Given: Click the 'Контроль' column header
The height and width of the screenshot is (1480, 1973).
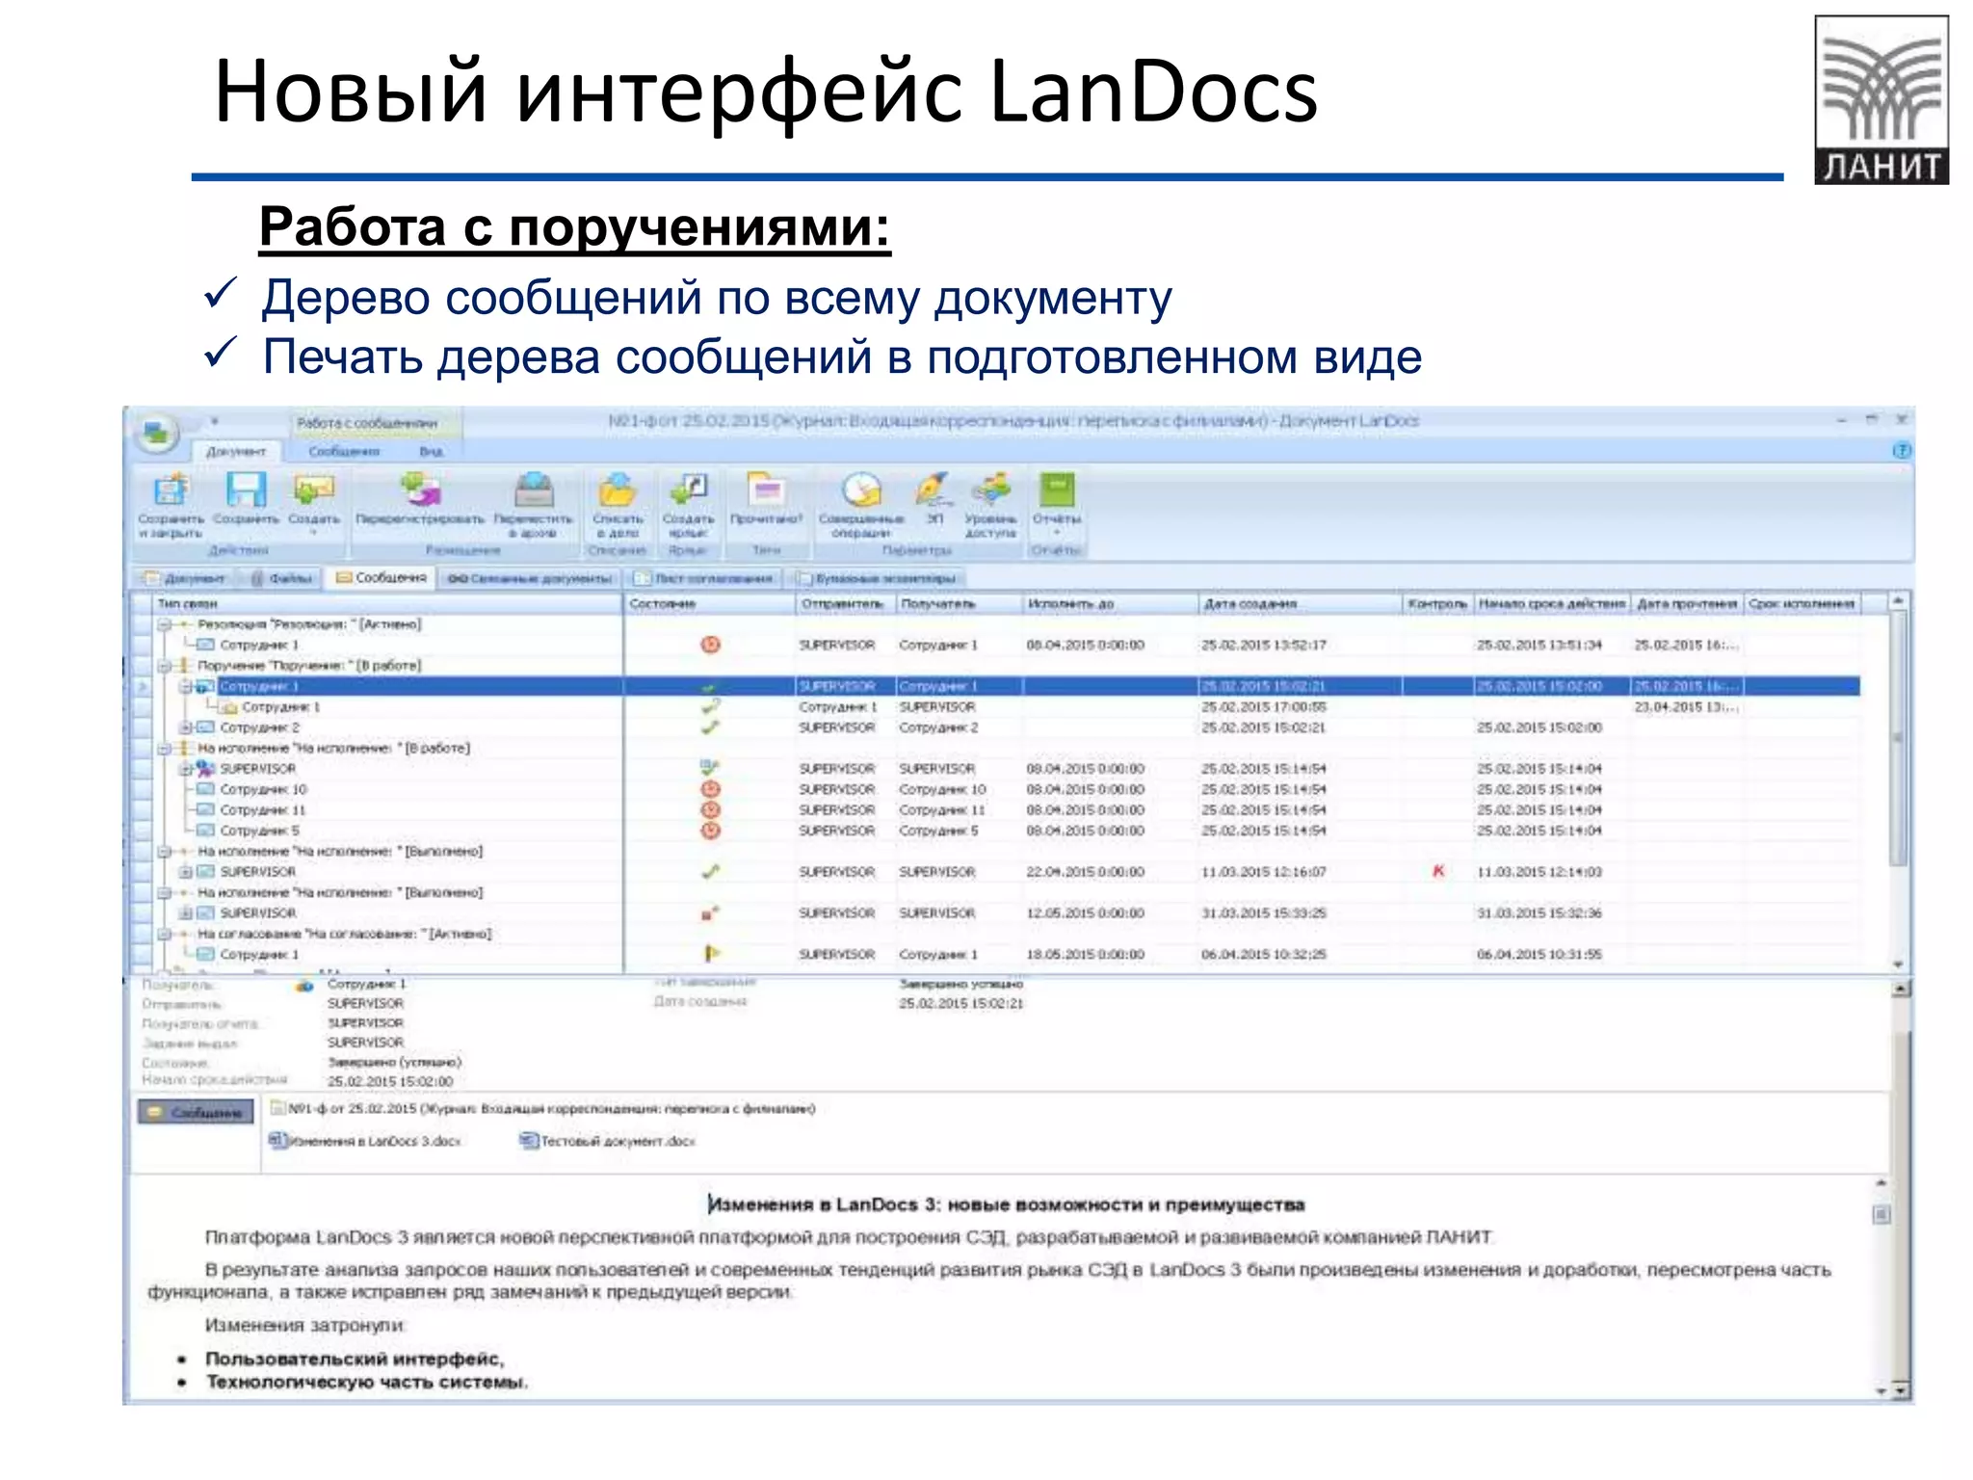Looking at the screenshot, I should [1436, 603].
